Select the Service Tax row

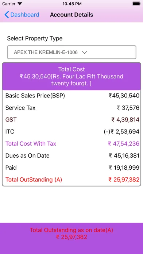click(71, 108)
